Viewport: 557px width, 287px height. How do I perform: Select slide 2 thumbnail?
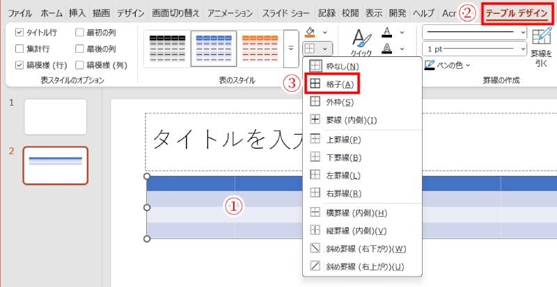click(x=56, y=165)
